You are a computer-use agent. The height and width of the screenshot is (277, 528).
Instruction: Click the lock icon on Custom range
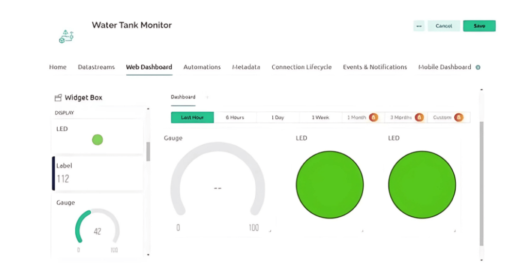click(458, 117)
